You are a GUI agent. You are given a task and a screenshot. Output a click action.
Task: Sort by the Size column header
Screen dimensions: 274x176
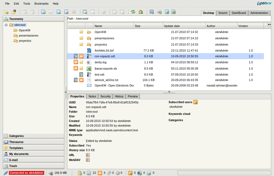[148, 26]
